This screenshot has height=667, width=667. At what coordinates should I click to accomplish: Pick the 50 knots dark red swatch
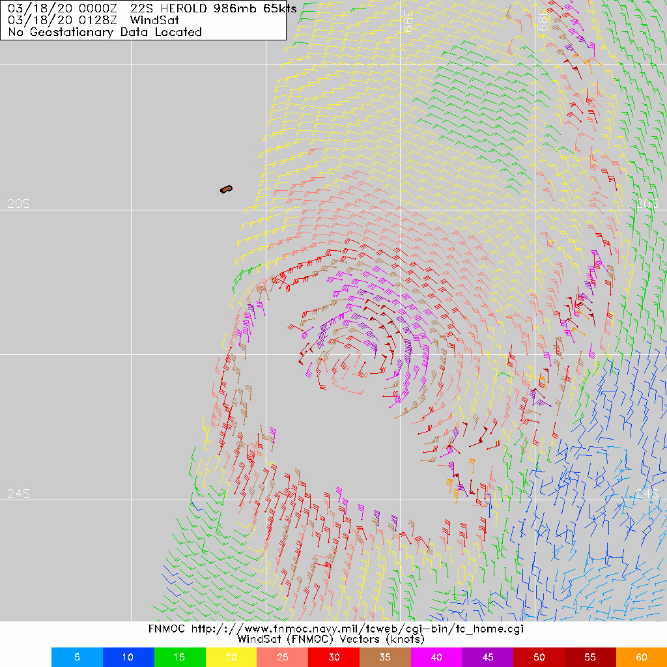point(539,657)
